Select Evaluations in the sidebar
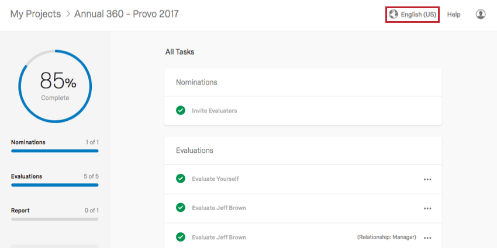497x248 pixels. click(x=27, y=176)
